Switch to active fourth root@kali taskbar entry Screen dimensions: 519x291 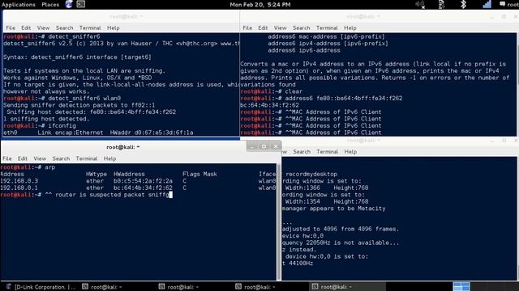point(348,287)
